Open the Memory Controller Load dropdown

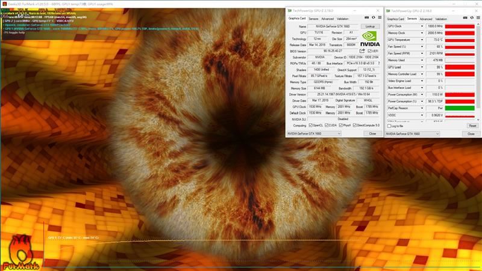(422, 74)
